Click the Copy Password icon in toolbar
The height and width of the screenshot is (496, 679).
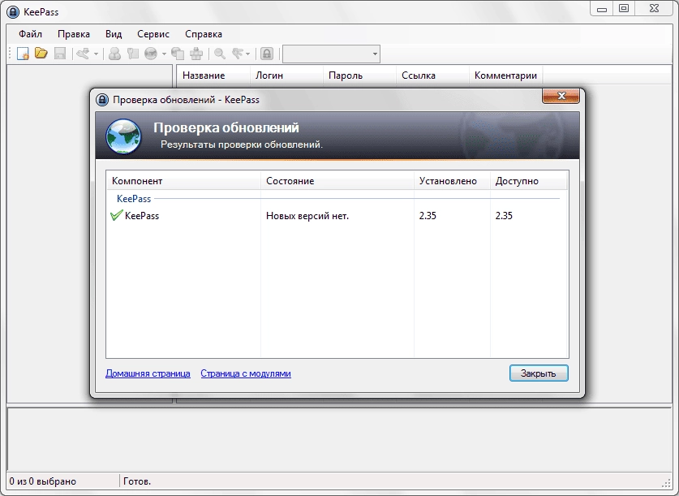click(133, 54)
